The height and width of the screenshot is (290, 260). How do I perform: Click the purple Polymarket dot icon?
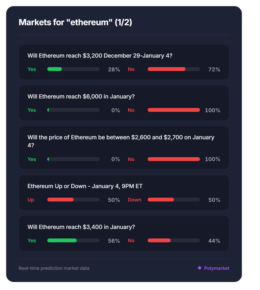click(200, 268)
